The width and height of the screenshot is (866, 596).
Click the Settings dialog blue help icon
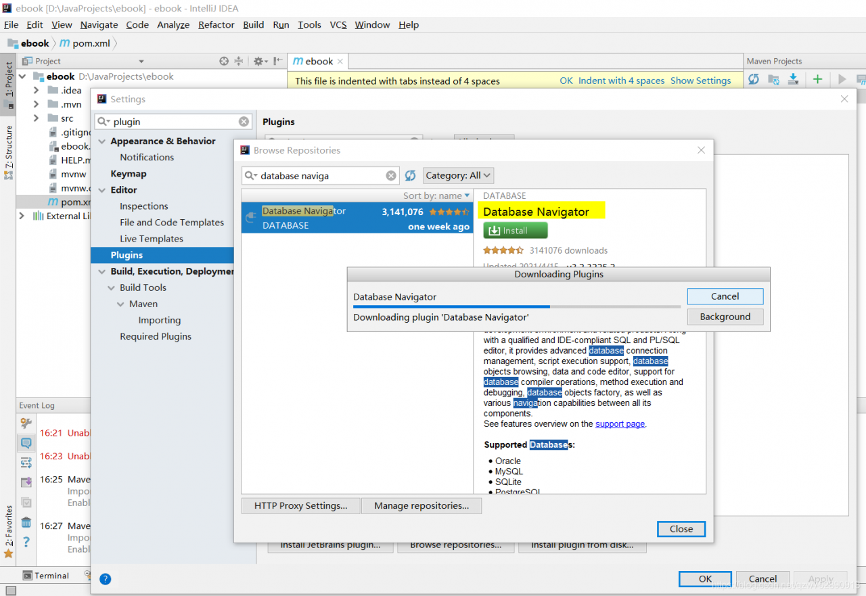pyautogui.click(x=105, y=579)
